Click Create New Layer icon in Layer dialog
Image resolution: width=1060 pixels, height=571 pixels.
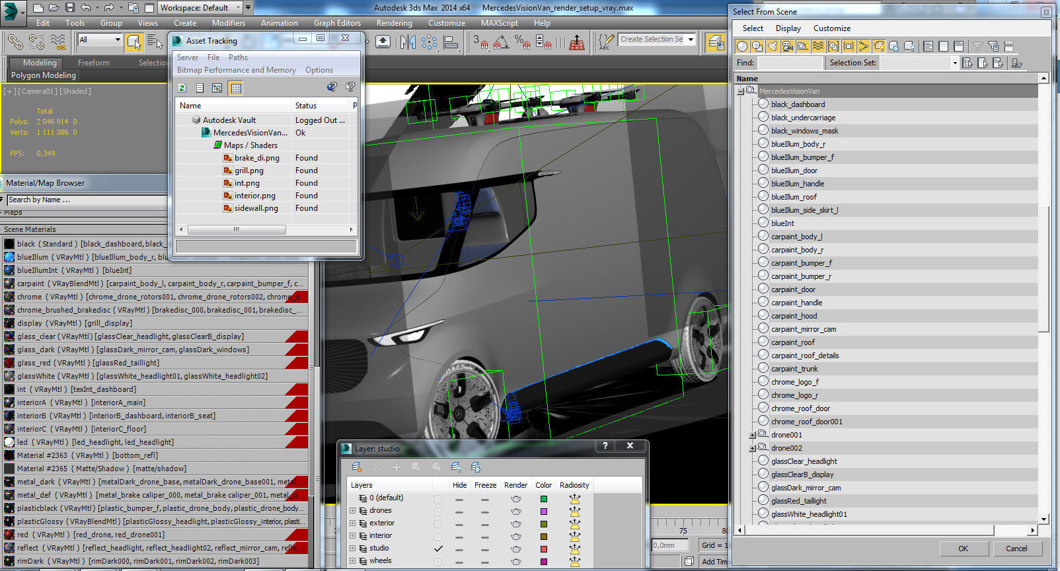coord(357,467)
